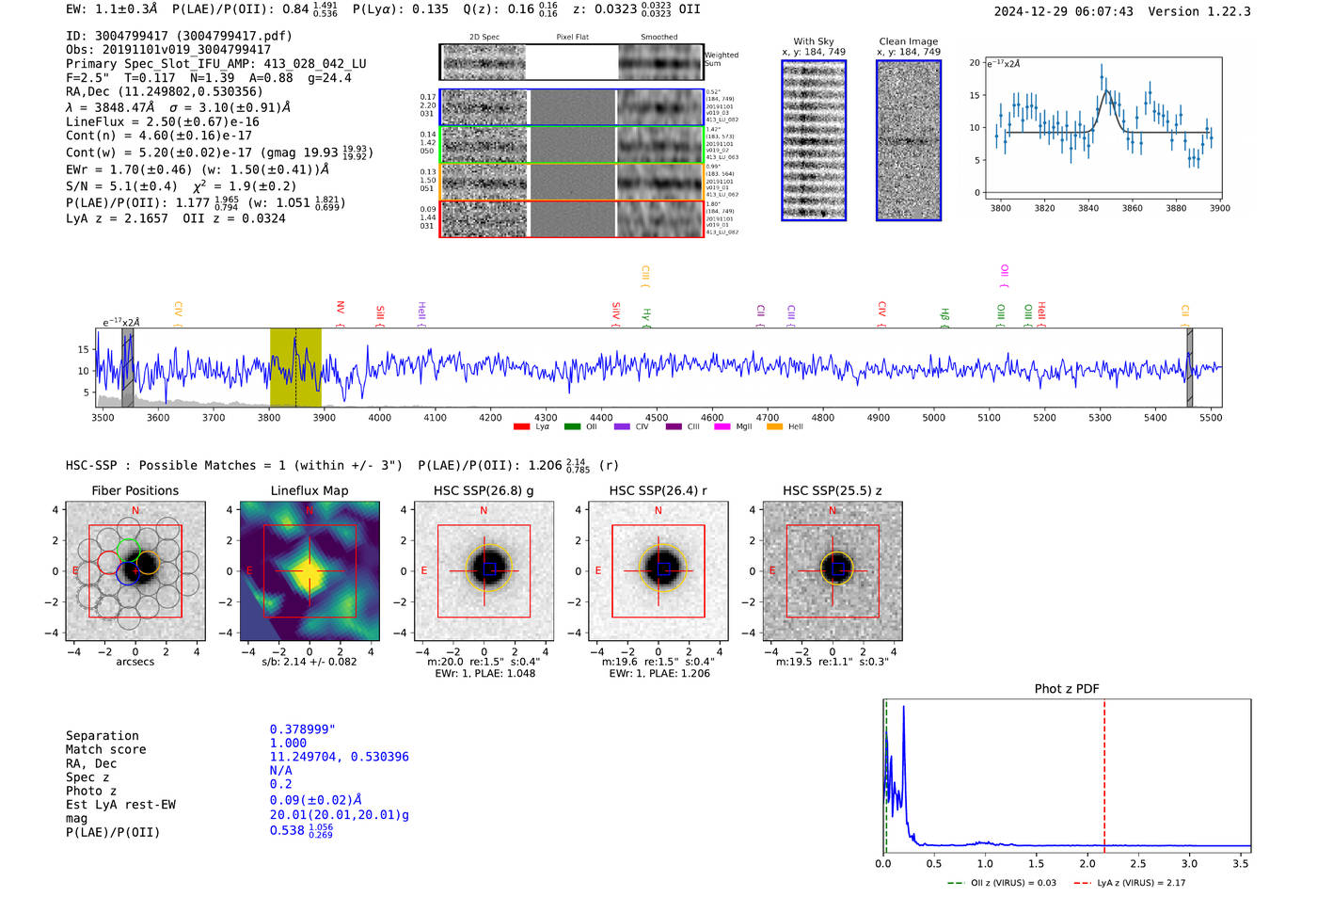Viewport: 1317px width, 897px height.
Task: Select the green-bordered 2D spectrum row
Action: [571, 144]
